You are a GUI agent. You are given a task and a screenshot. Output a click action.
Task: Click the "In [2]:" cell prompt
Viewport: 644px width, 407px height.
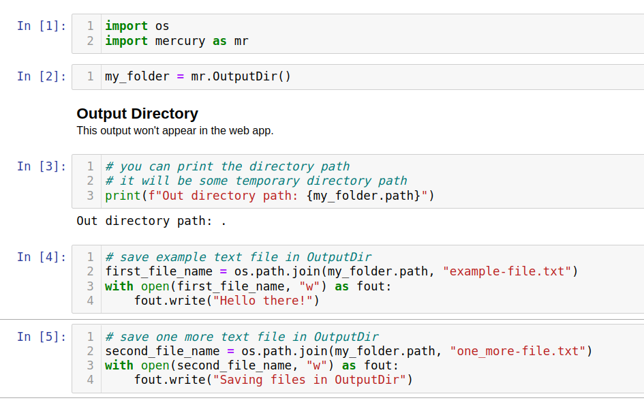(x=40, y=76)
